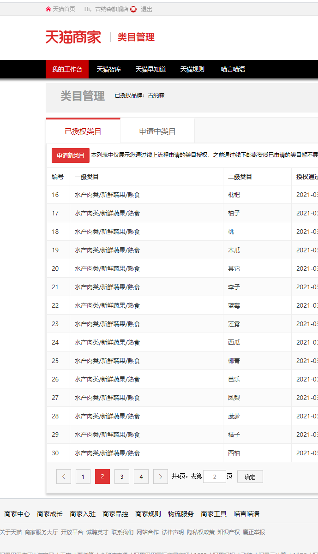Image resolution: width=318 pixels, height=554 pixels.
Task: Click the Tmall home icon
Action: click(x=48, y=9)
